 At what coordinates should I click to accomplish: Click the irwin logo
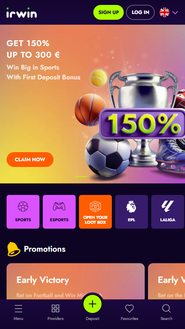[22, 13]
